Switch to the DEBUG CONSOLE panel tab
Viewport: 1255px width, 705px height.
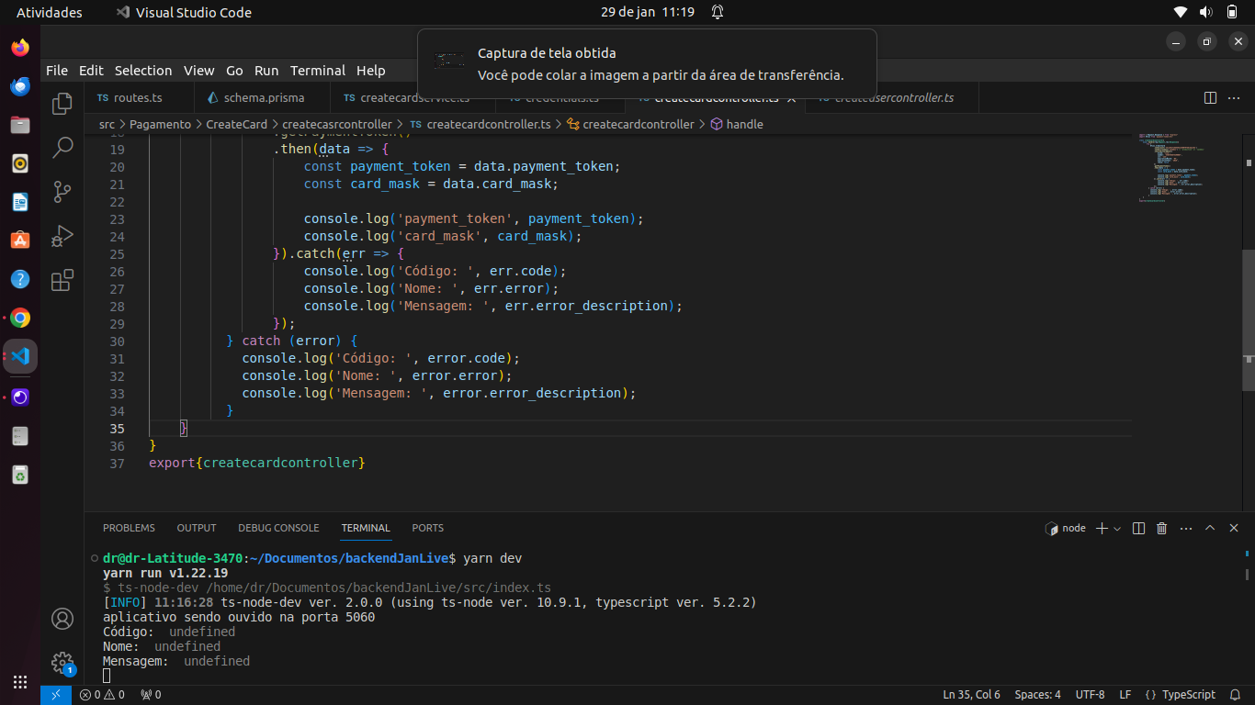tap(278, 528)
